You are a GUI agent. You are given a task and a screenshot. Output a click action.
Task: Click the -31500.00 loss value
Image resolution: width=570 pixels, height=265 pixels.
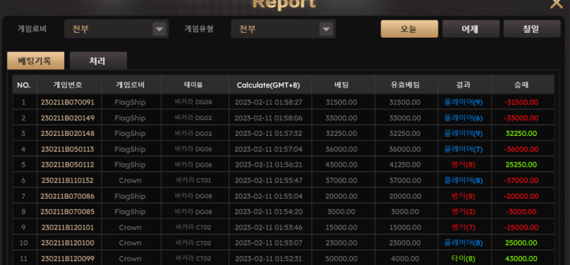point(522,102)
